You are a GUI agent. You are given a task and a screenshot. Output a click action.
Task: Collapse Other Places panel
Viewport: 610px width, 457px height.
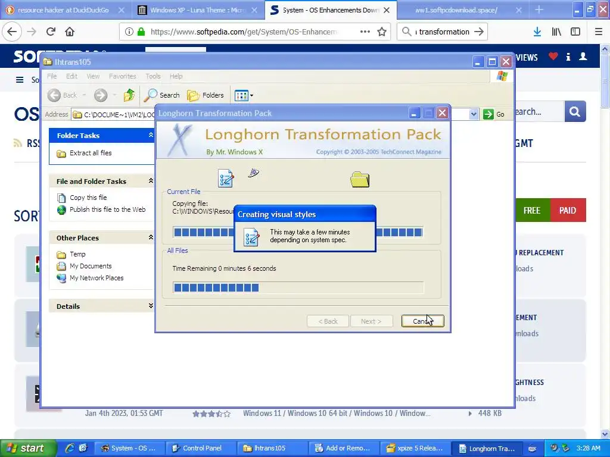(x=151, y=237)
